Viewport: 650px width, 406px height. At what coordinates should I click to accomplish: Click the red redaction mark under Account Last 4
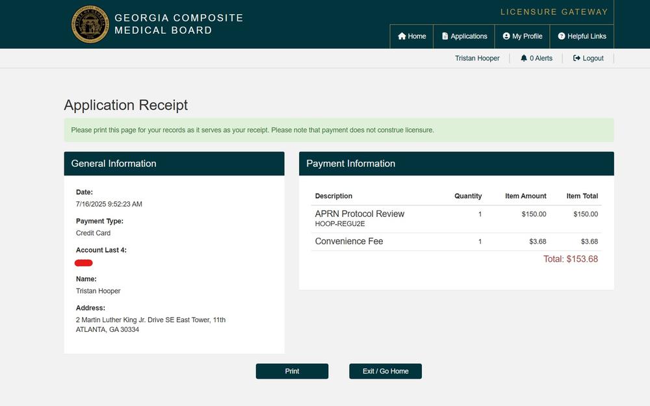84,262
